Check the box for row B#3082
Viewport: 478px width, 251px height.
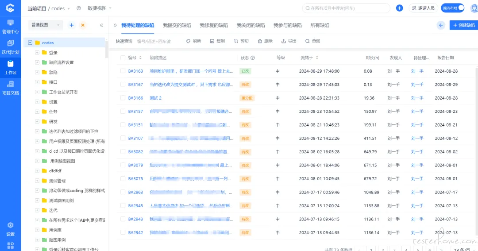coord(123,151)
